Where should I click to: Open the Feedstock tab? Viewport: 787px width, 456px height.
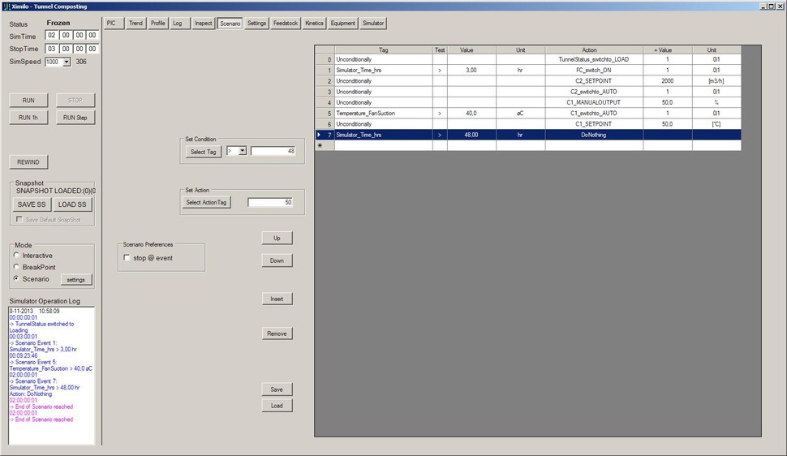[286, 23]
